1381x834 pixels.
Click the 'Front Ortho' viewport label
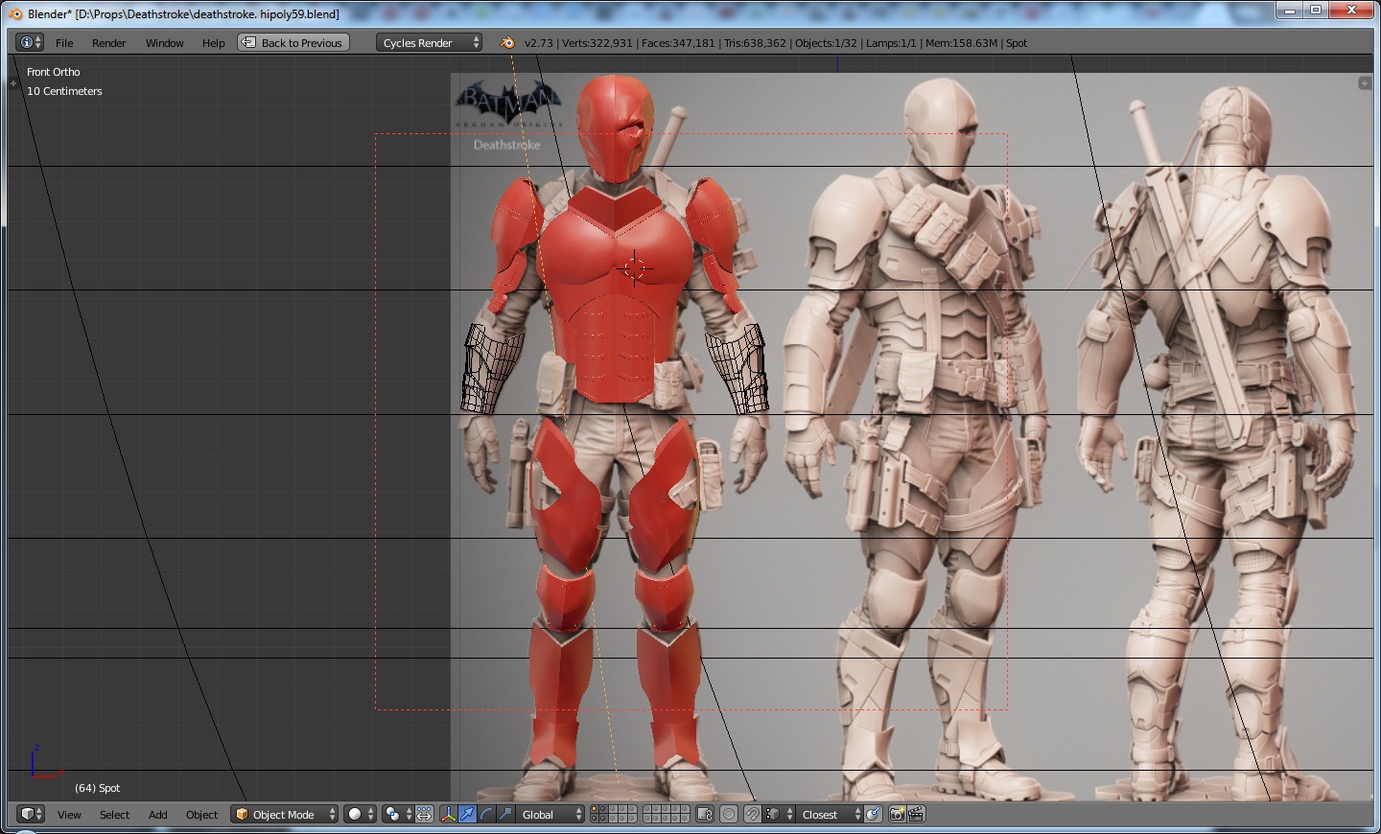coord(54,72)
